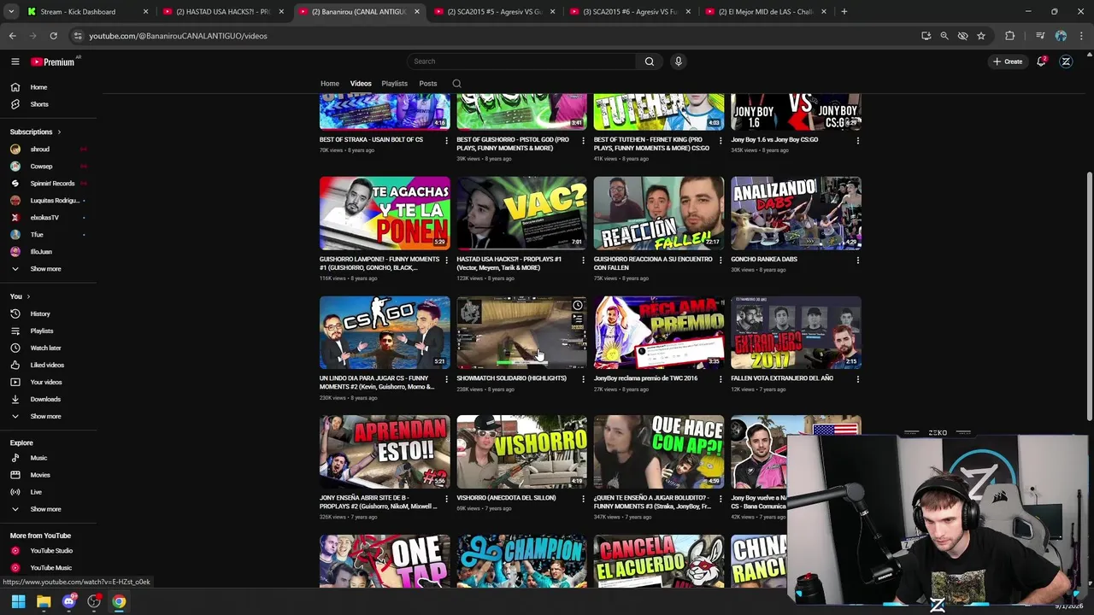Open the account avatar menu

[x=1066, y=61]
